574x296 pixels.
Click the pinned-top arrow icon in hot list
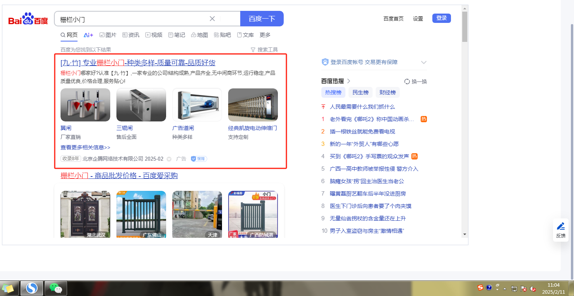click(x=323, y=107)
